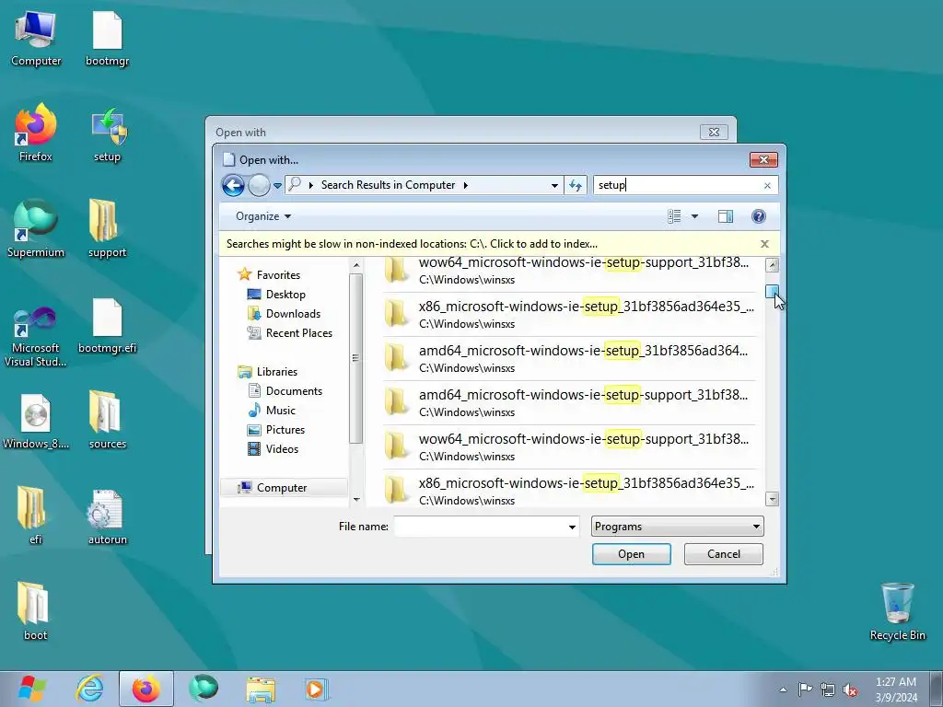This screenshot has width=943, height=707.
Task: Open Internet Explorer from taskbar
Action: click(89, 689)
